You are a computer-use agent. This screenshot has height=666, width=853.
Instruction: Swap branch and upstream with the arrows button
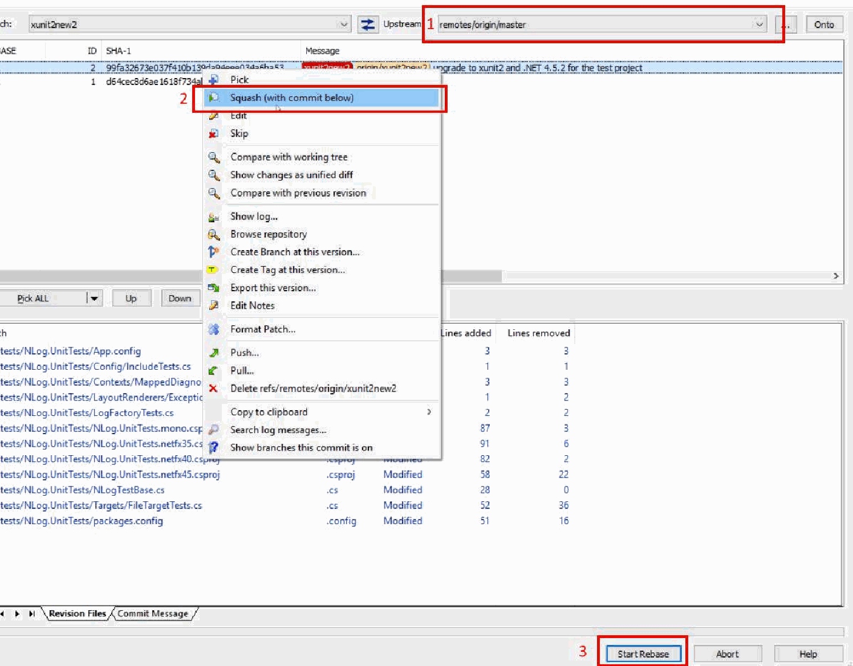(368, 24)
